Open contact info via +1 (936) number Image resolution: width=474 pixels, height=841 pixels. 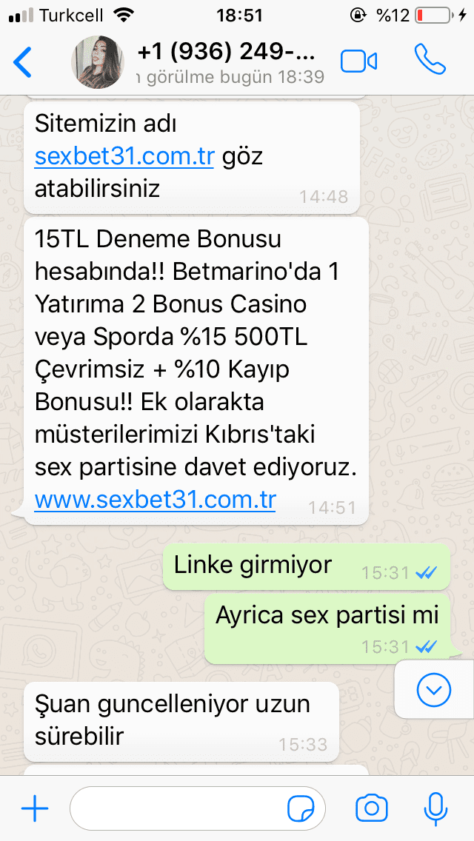(226, 53)
